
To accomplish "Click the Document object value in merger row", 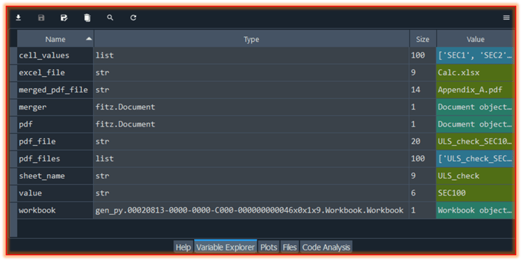I will (x=475, y=107).
